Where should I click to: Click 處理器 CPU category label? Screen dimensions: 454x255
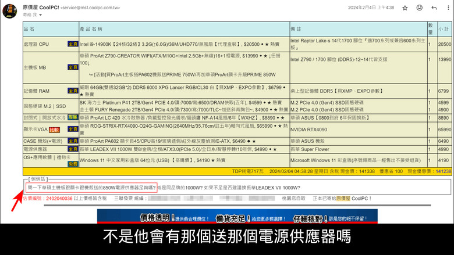click(x=36, y=44)
